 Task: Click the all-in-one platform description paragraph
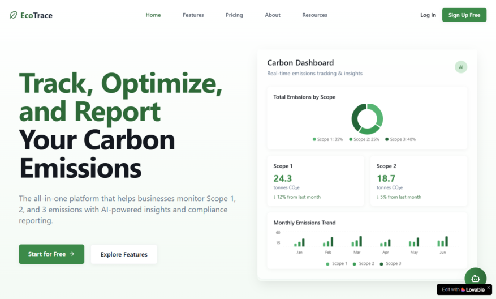pos(127,210)
